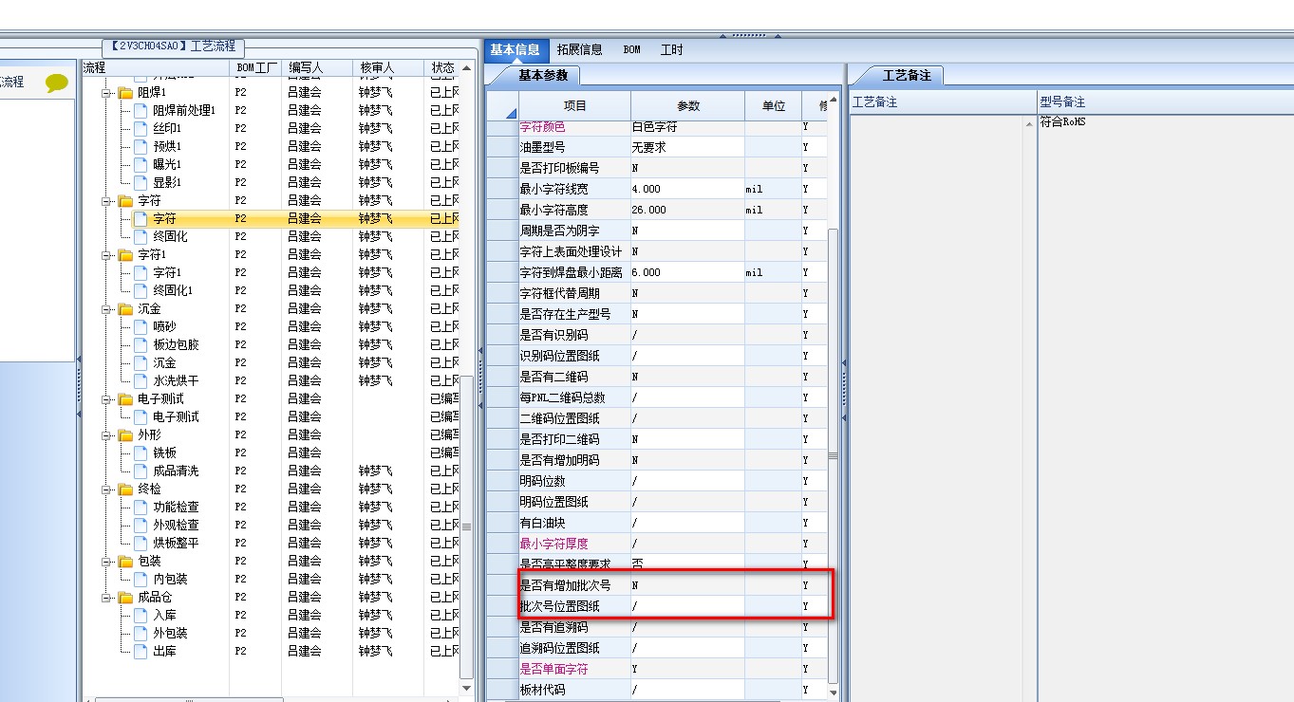Click the 油墨型号 value 无要求
This screenshot has width=1294, height=702.
pyautogui.click(x=687, y=147)
